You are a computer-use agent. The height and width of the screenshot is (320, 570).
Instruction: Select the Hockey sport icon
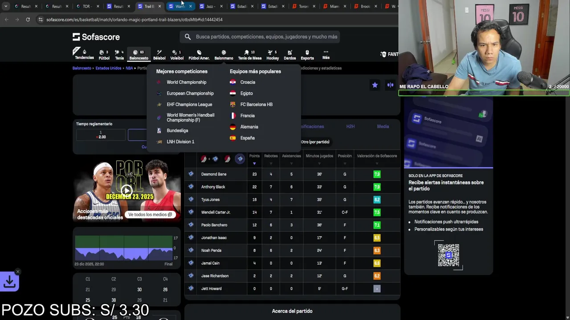point(273,55)
